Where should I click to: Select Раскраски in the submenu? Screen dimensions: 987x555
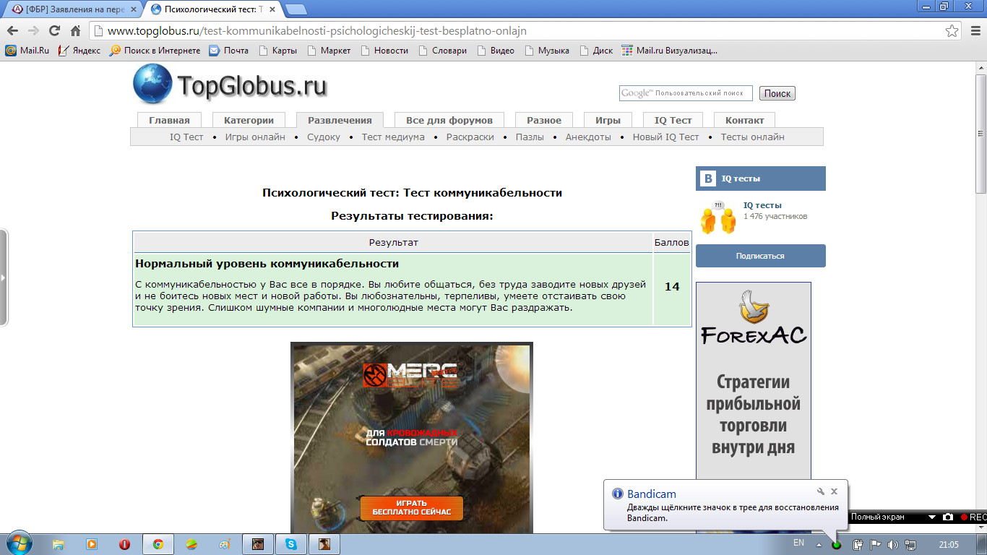click(470, 137)
